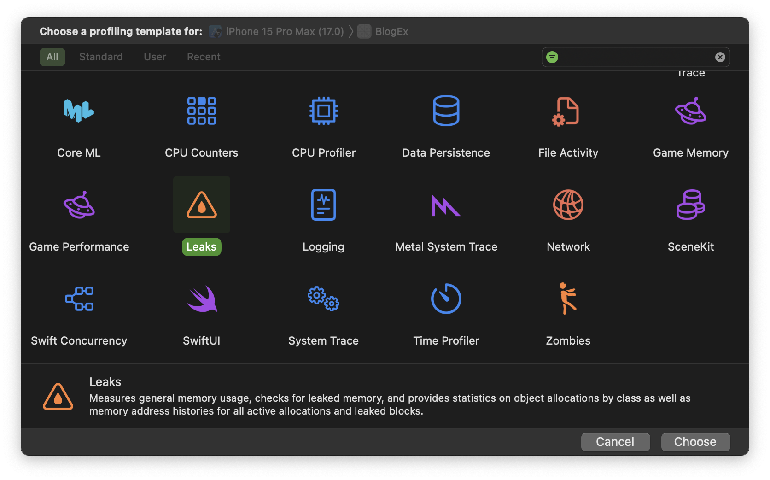Click the Network label

568,247
